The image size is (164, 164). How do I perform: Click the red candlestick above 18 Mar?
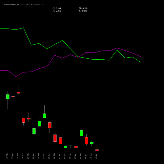[x=18, y=93]
